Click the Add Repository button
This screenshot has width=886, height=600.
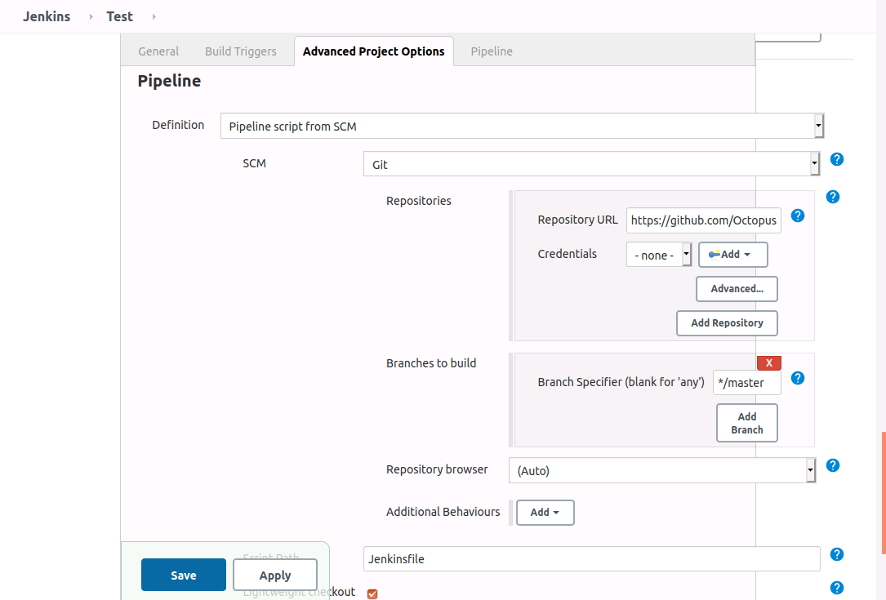click(x=727, y=323)
